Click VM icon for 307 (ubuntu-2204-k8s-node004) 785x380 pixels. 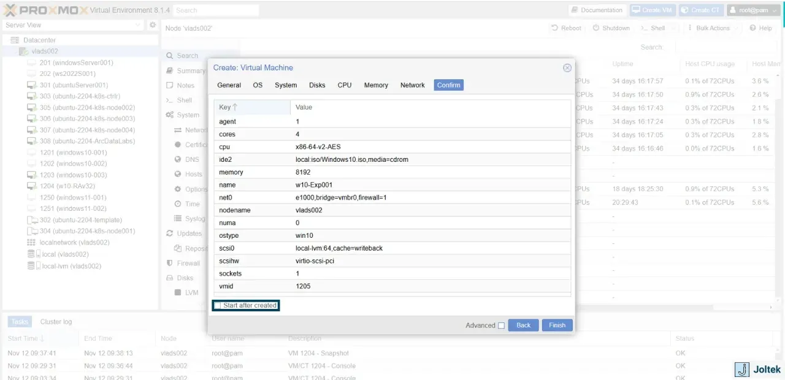point(32,130)
